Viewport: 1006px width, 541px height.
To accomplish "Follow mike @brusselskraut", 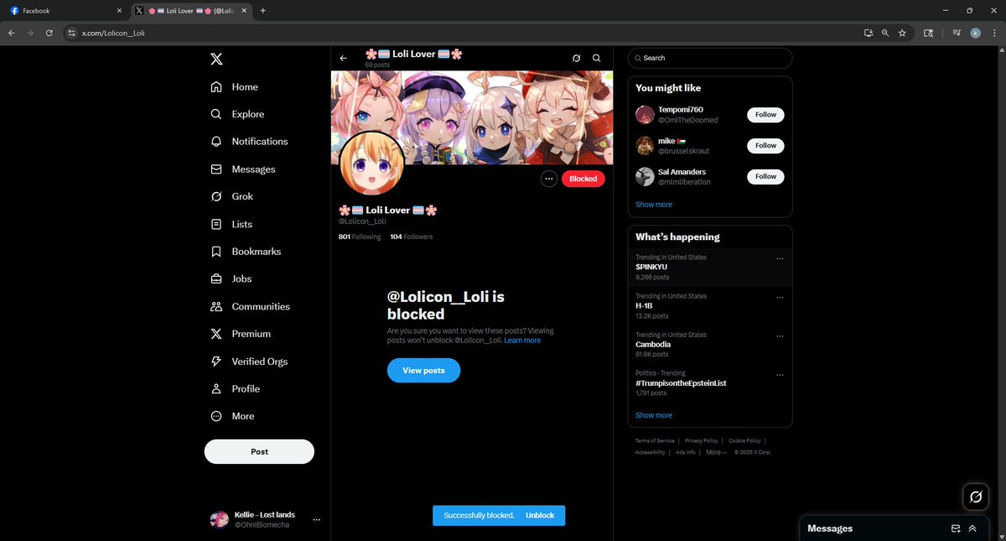I will [765, 145].
